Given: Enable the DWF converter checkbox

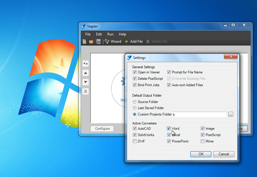Looking at the screenshot, I should pyautogui.click(x=135, y=141).
